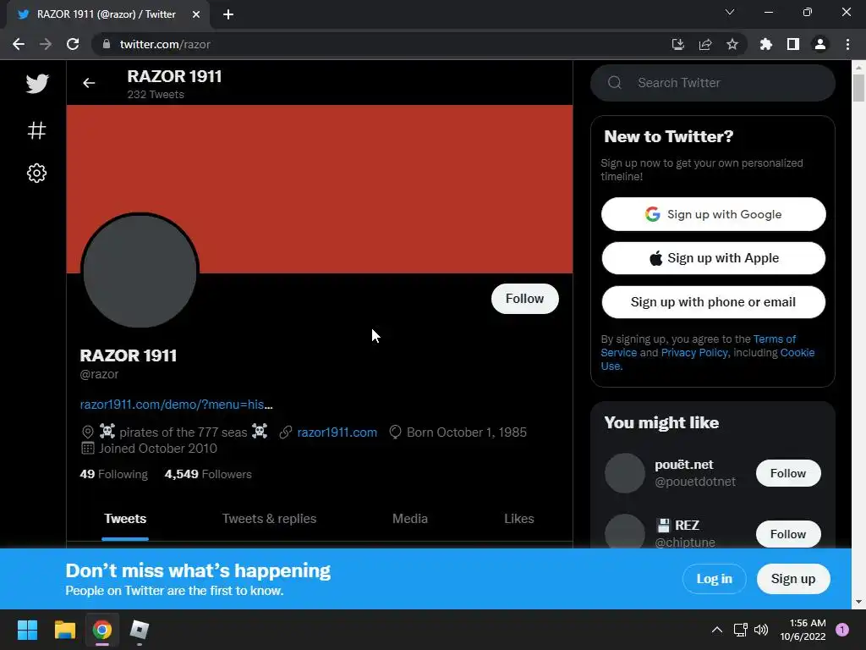Click the pouët.net account name
Viewport: 866px width, 650px height.
pyautogui.click(x=683, y=465)
